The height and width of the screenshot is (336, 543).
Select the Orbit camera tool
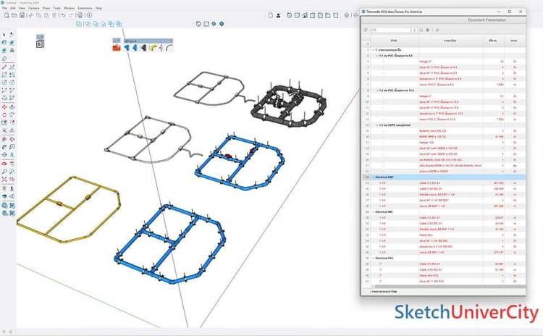pyautogui.click(x=4, y=164)
